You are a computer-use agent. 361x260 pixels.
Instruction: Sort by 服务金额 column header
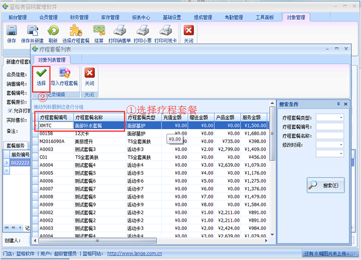254,117
